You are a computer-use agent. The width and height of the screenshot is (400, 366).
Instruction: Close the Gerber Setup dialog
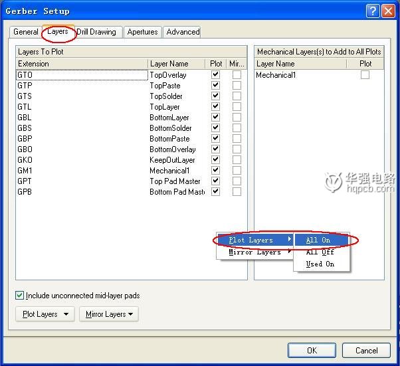(x=388, y=11)
